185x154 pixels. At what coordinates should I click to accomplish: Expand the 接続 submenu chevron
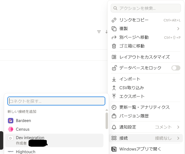click(x=178, y=138)
